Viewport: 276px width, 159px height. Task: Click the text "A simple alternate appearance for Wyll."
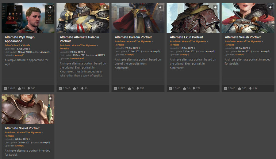coord(26,62)
